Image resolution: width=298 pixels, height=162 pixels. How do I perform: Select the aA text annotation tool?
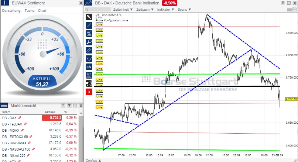89,67
